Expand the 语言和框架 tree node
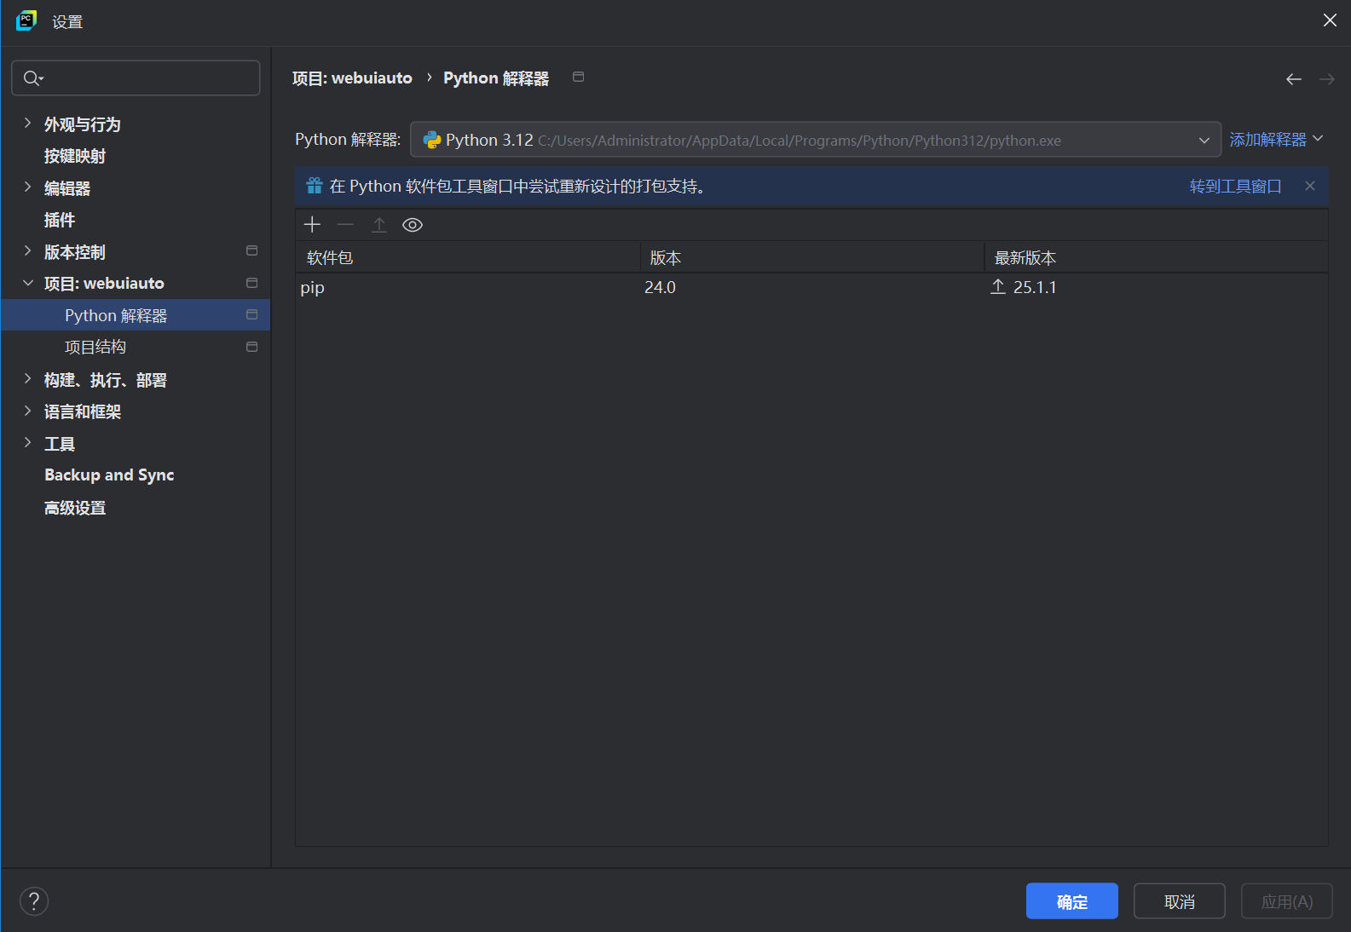 point(27,411)
